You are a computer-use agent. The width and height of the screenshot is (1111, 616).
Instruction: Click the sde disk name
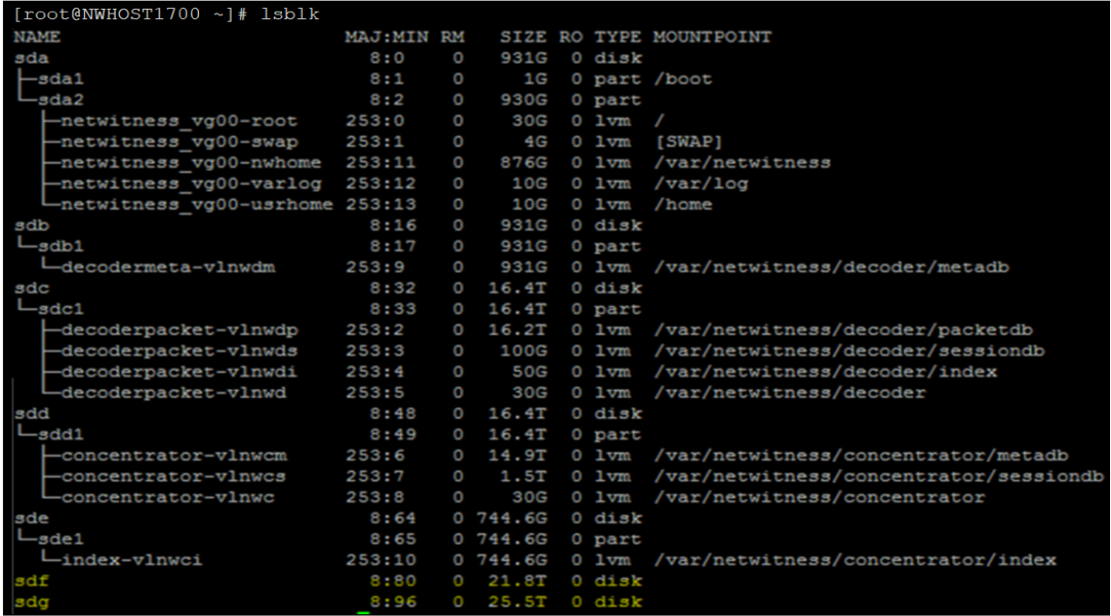click(31, 518)
